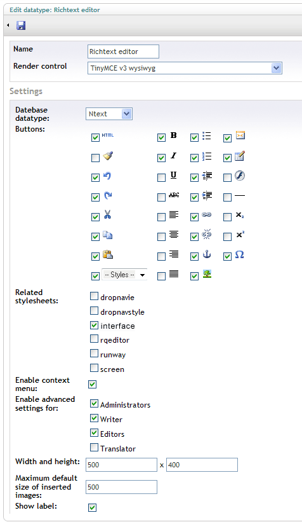This screenshot has width=302, height=522.
Task: Expand the Styles dropdown preview
Action: (143, 275)
